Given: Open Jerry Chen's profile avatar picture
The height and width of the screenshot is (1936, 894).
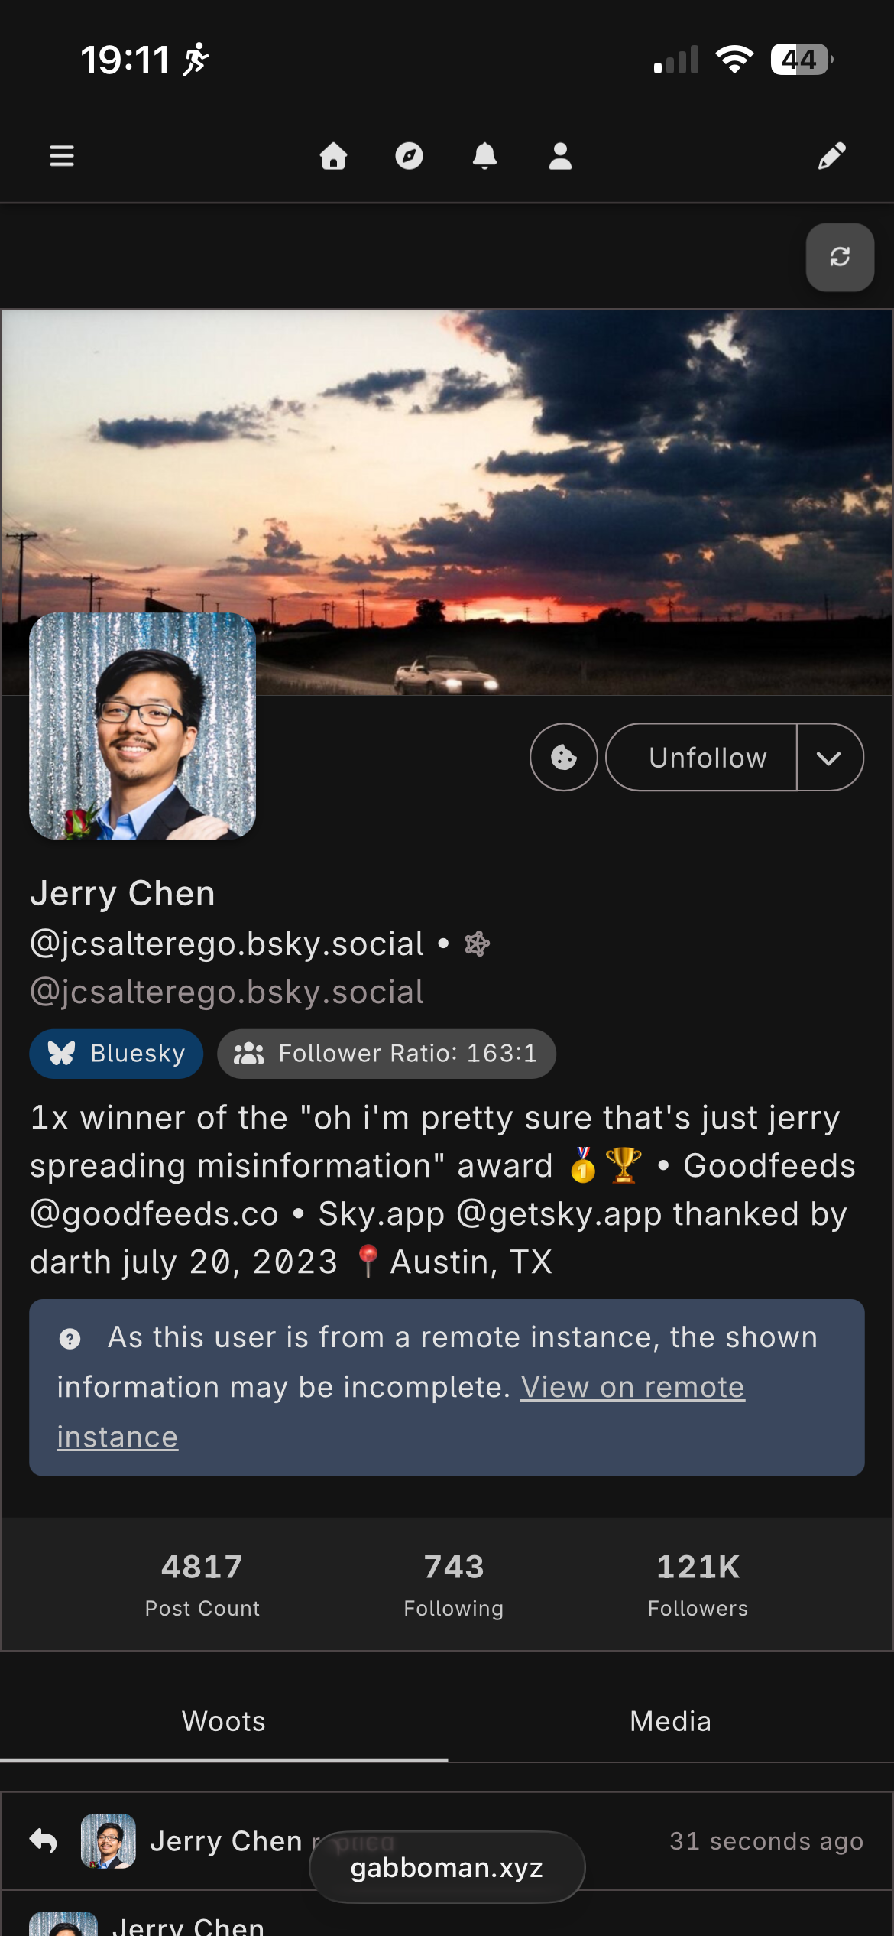Looking at the screenshot, I should click(x=142, y=726).
